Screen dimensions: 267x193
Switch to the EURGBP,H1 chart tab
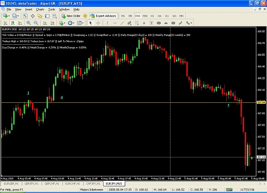(11, 184)
